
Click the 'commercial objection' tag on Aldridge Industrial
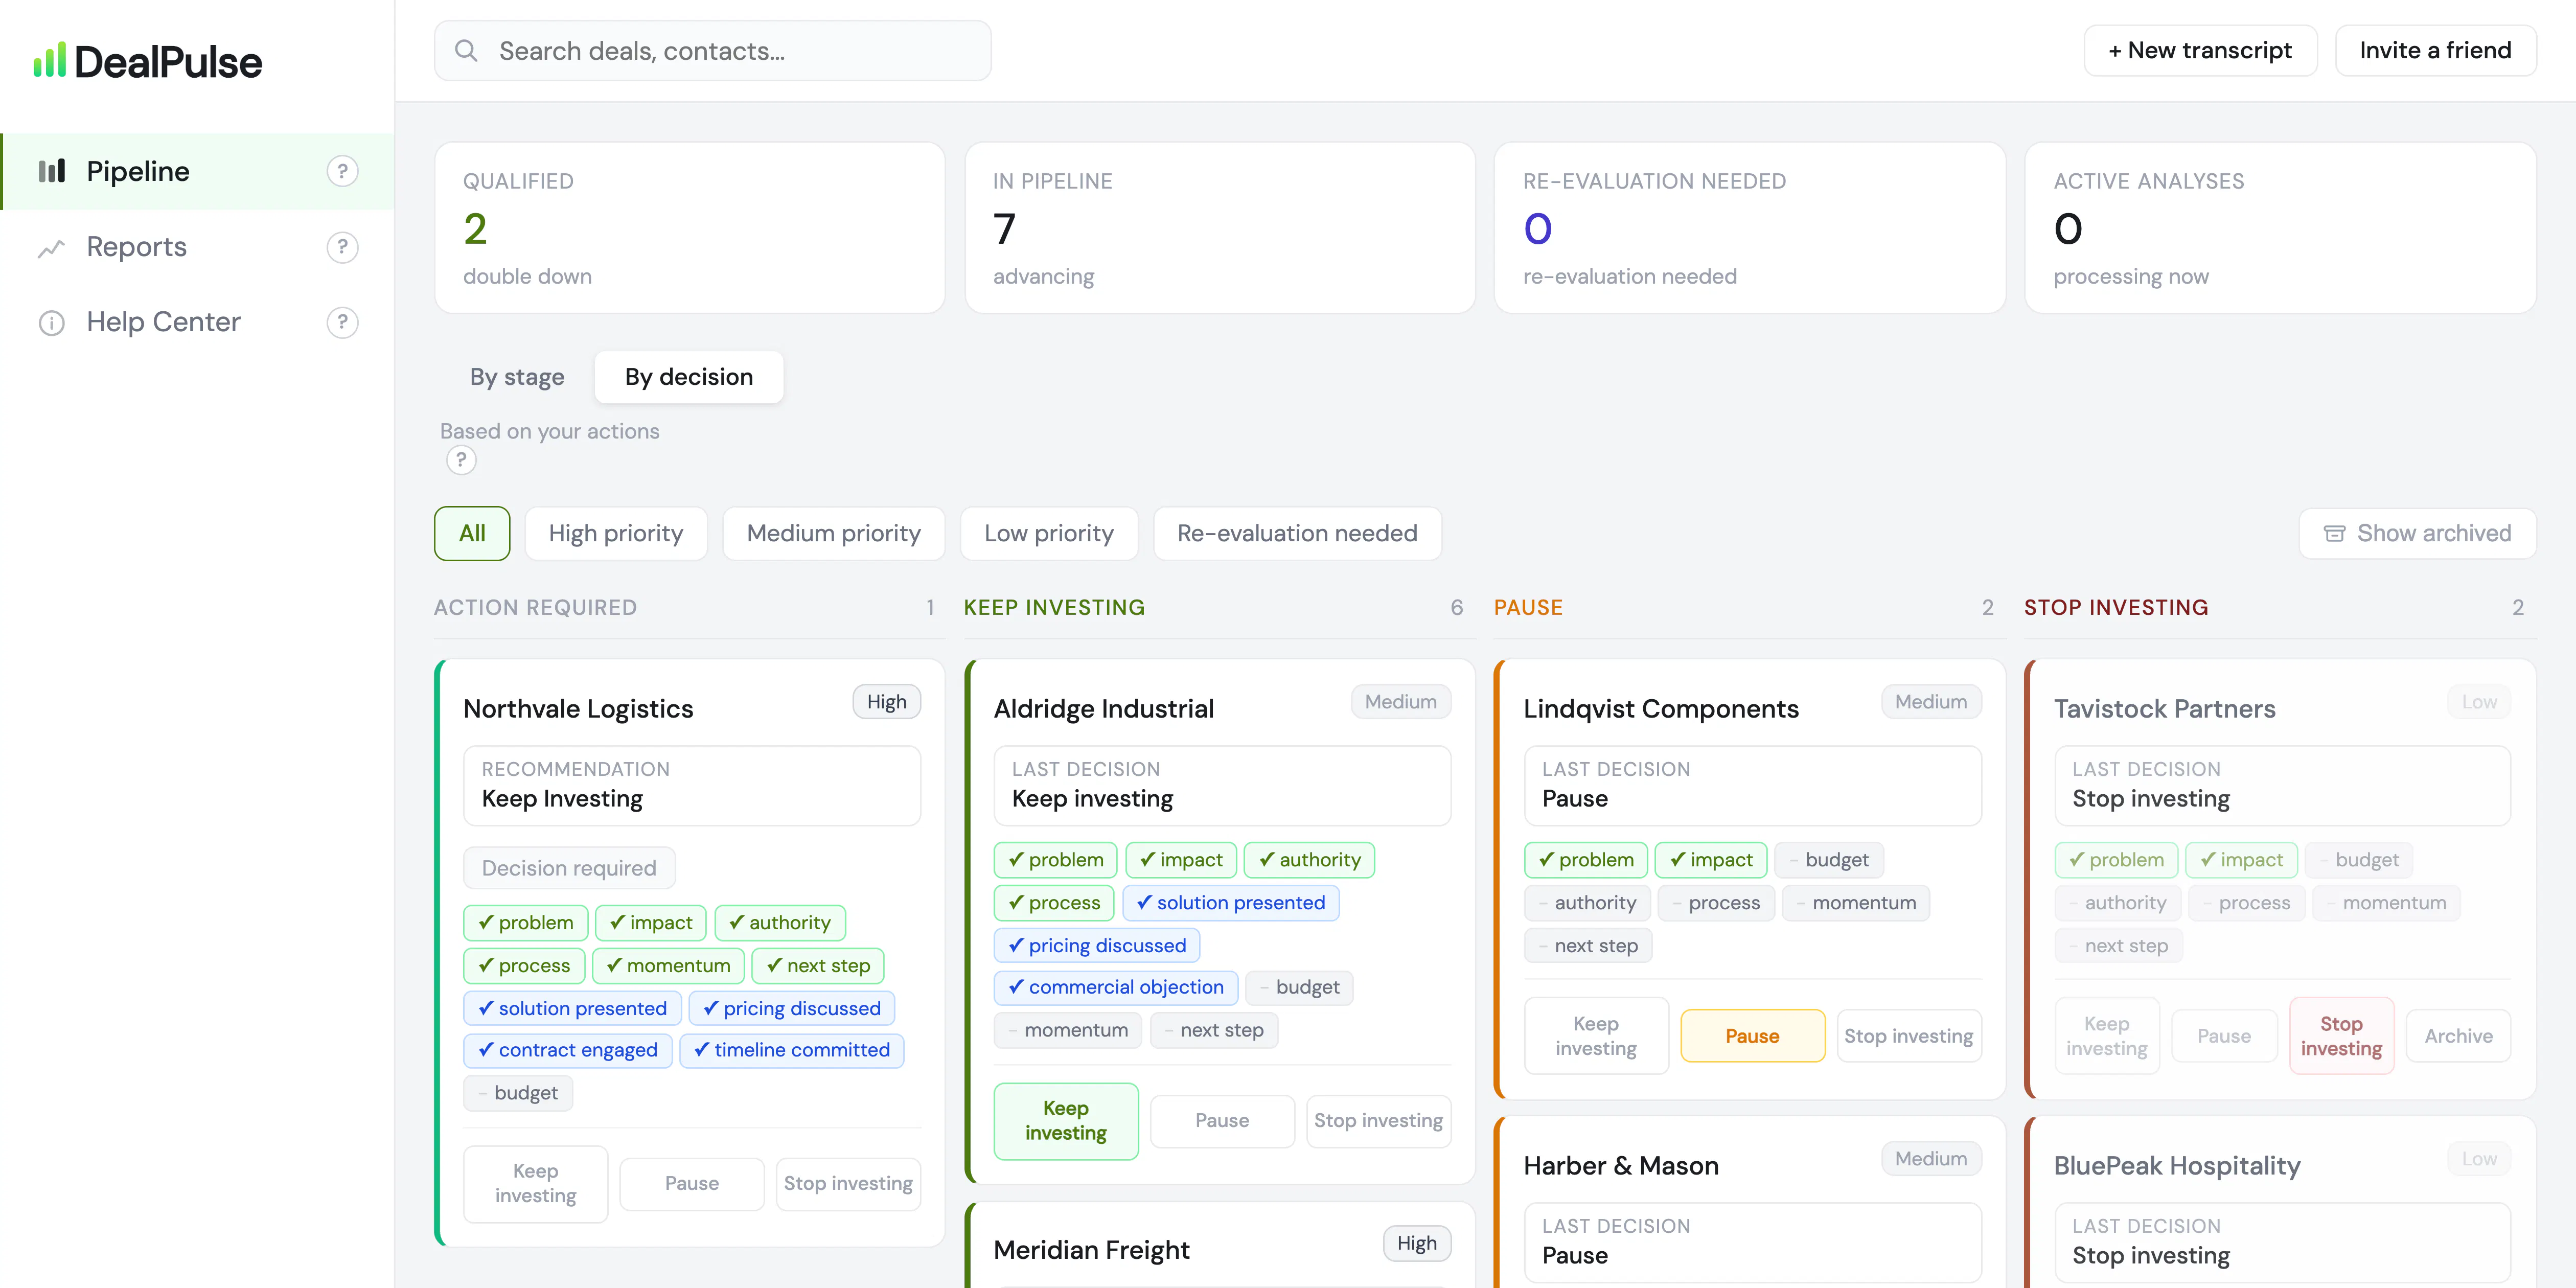point(1115,987)
